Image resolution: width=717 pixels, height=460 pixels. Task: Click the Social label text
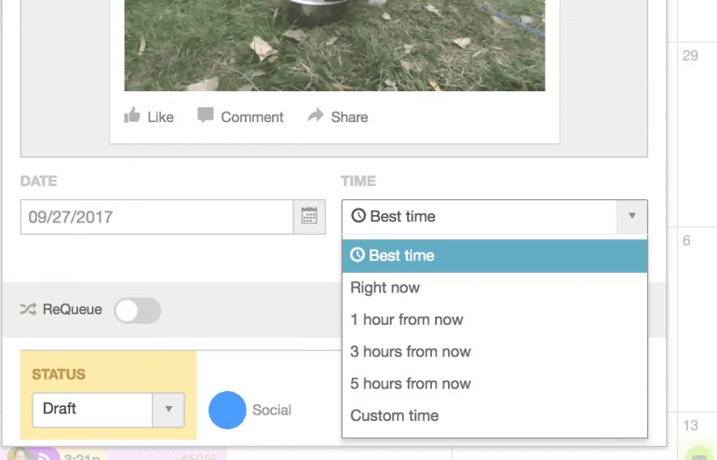point(272,410)
